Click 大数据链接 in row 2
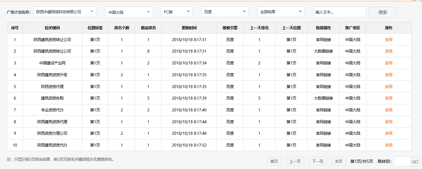Image resolution: width=422 pixels, height=169 pixels. [323, 51]
